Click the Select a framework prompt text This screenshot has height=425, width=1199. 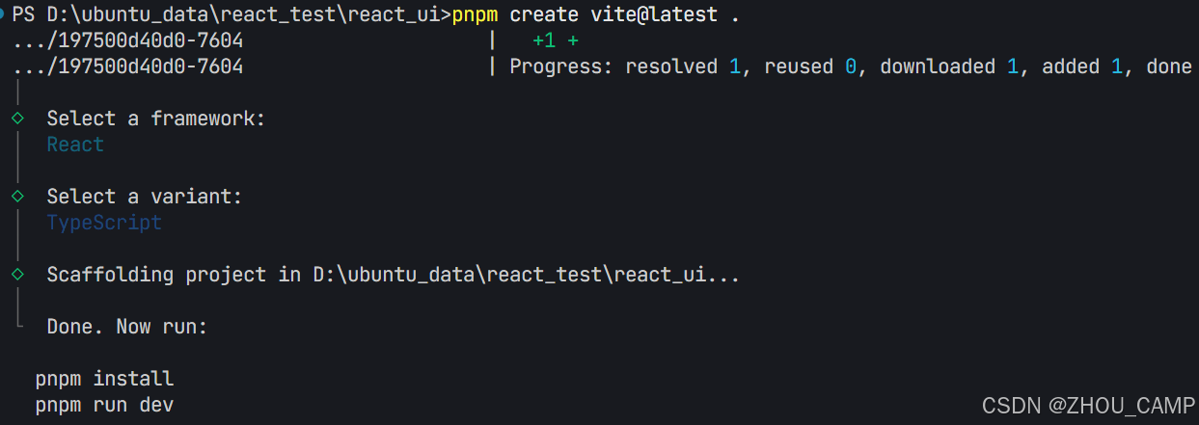click(156, 119)
